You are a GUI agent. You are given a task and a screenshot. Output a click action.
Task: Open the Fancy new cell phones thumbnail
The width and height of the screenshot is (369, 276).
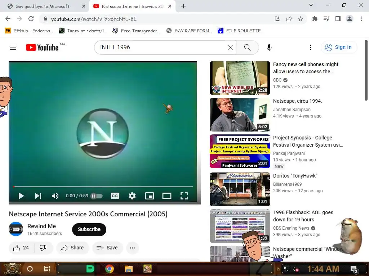(x=240, y=78)
